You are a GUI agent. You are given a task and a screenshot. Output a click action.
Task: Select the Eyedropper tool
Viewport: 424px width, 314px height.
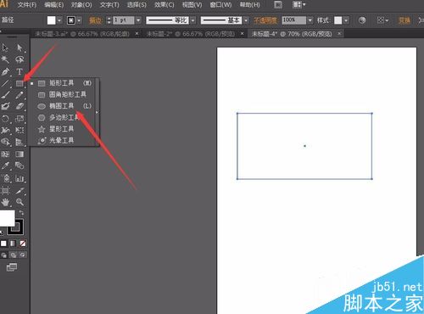[x=5, y=165]
